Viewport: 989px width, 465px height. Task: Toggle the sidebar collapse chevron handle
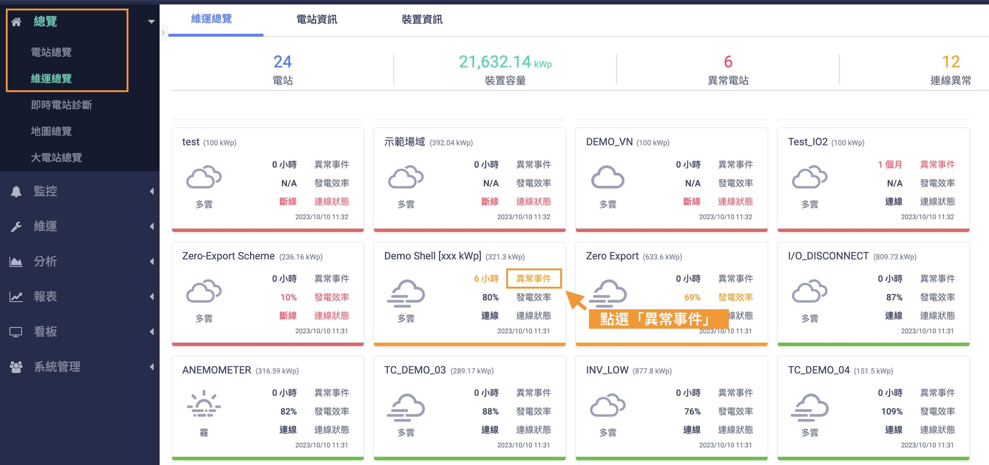click(164, 33)
